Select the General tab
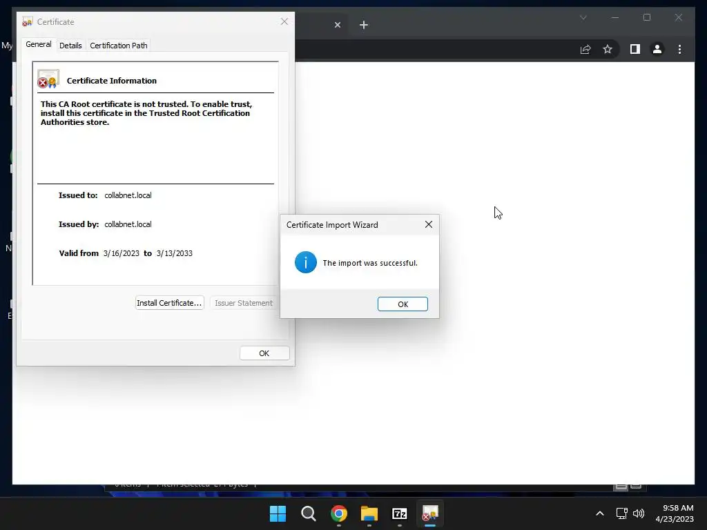The width and height of the screenshot is (707, 530). pyautogui.click(x=39, y=45)
